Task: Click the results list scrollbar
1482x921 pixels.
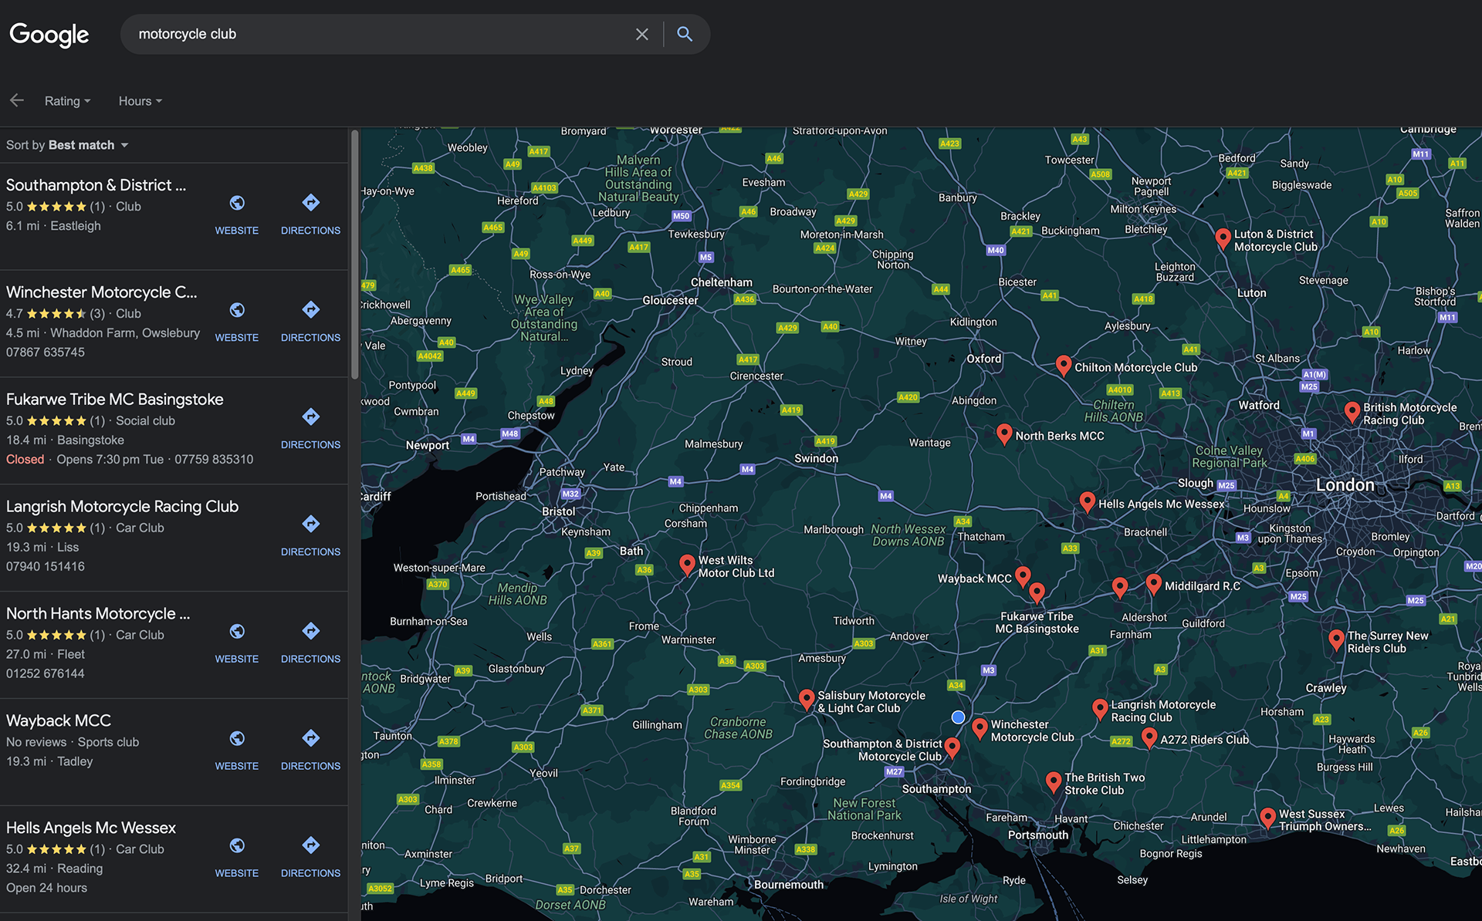Action: pos(355,255)
